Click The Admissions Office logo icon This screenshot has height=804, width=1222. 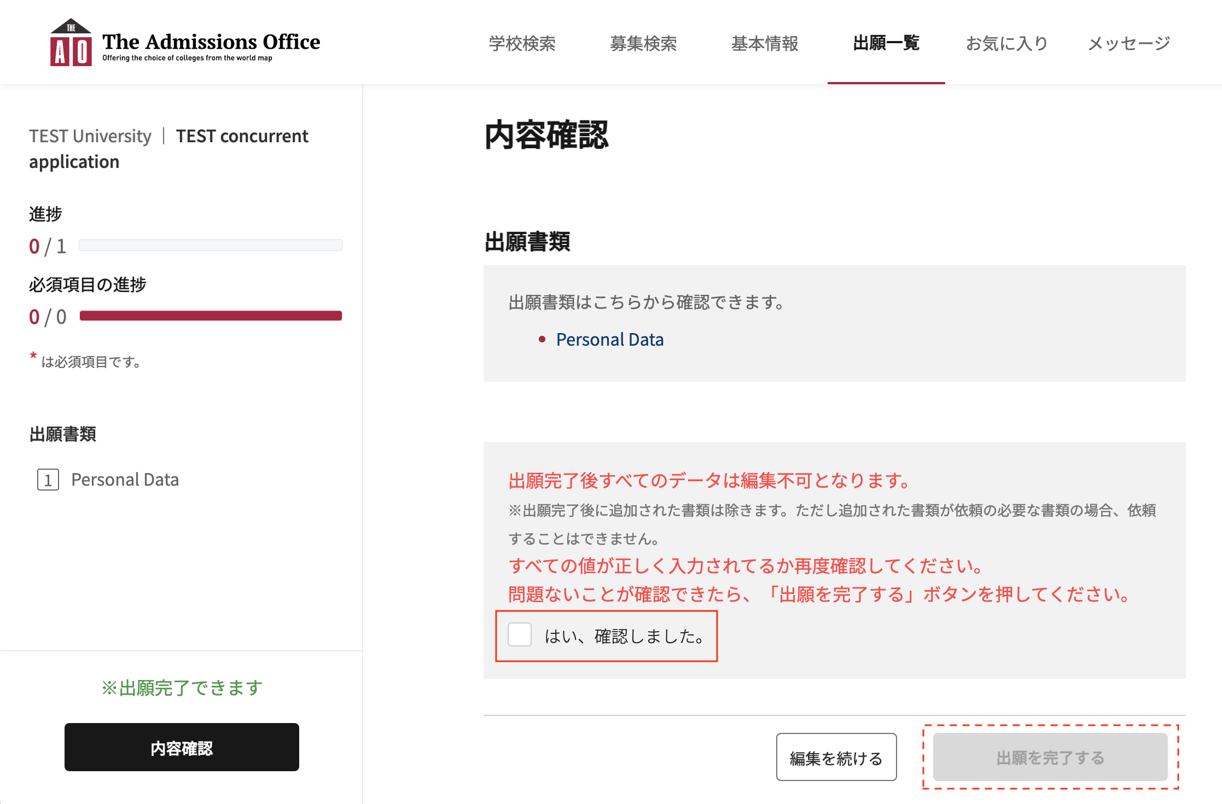click(71, 43)
